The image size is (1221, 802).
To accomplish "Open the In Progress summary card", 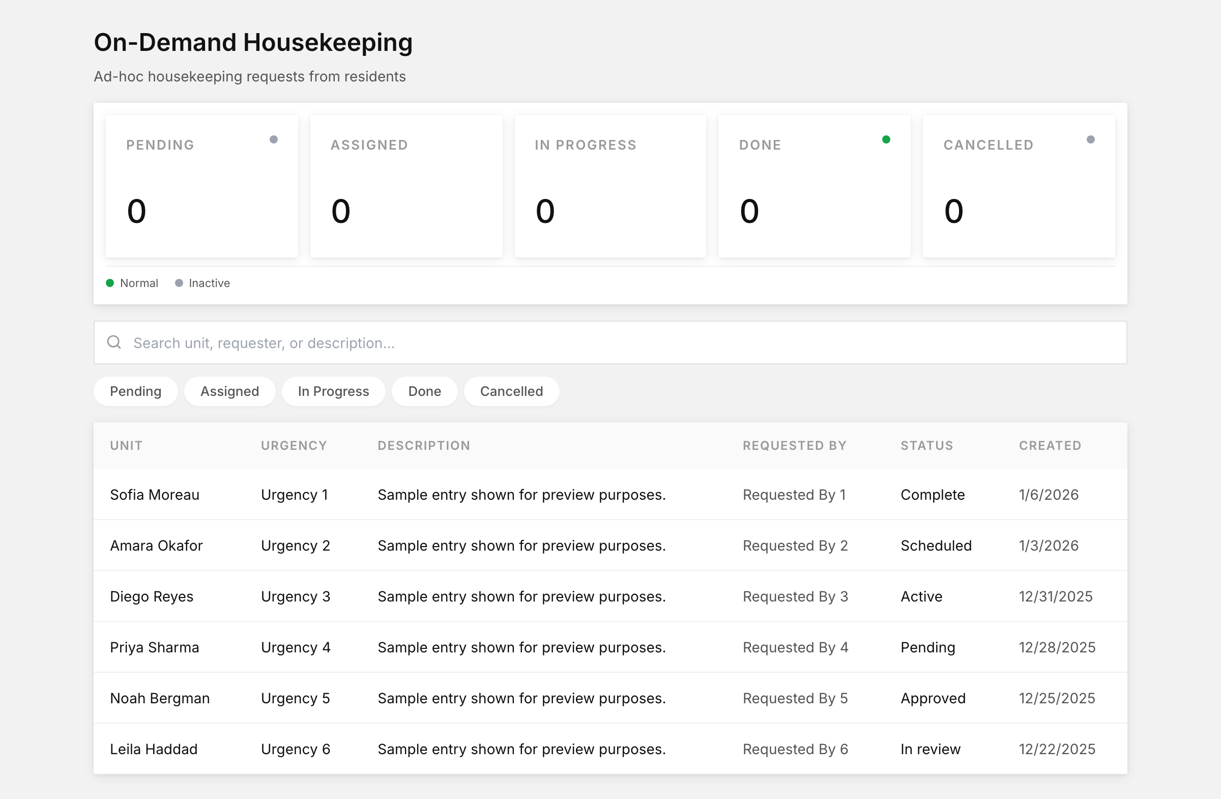I will pyautogui.click(x=612, y=187).
